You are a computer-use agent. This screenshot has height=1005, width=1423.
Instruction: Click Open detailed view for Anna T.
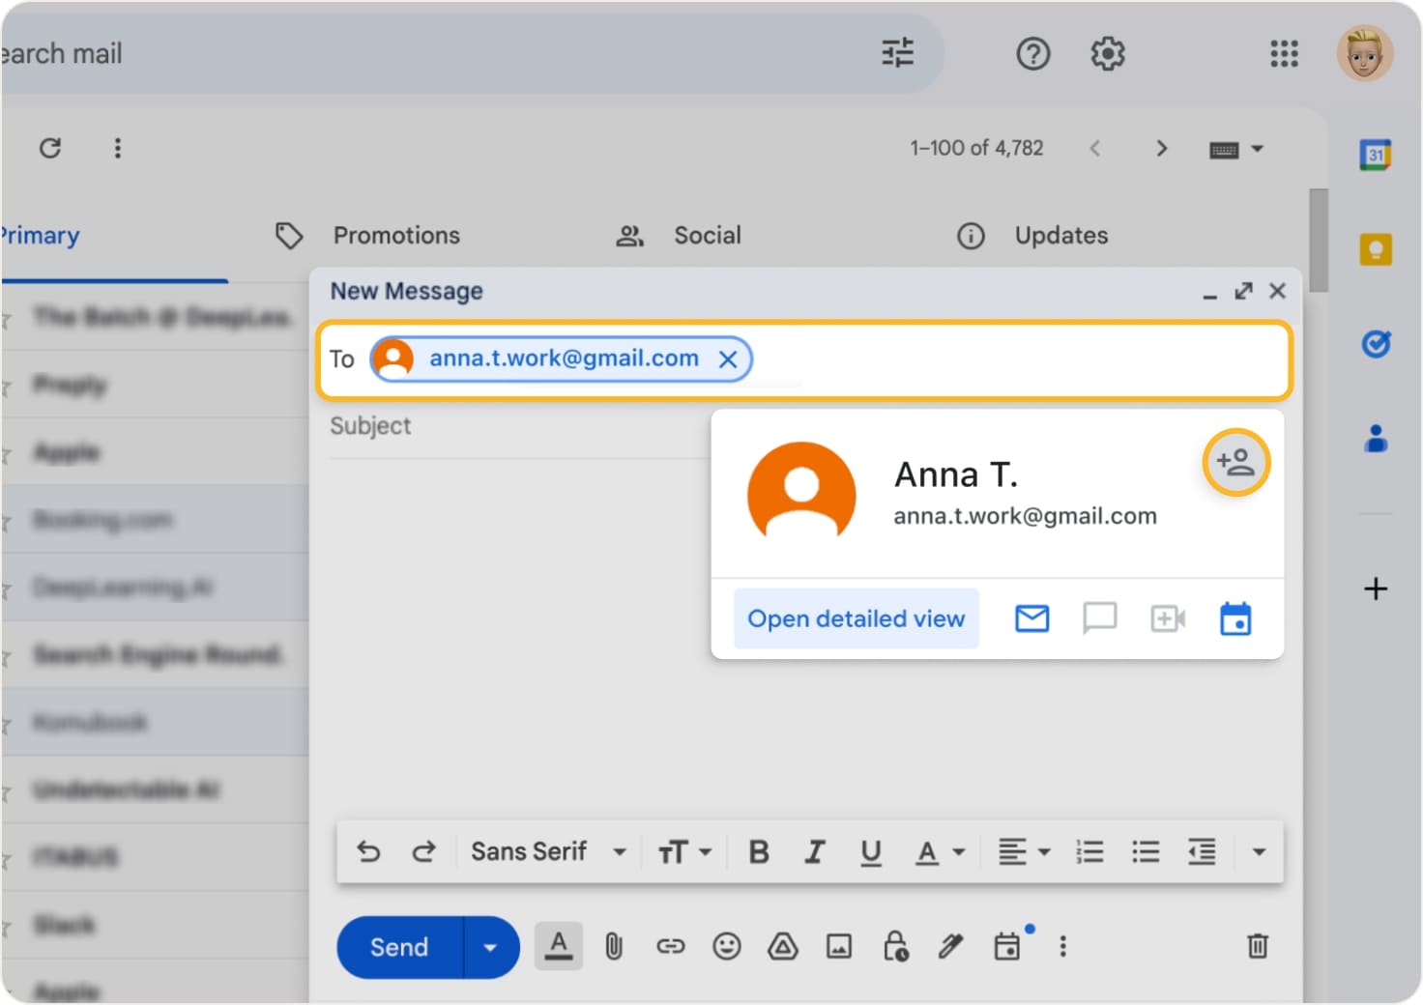[856, 618]
